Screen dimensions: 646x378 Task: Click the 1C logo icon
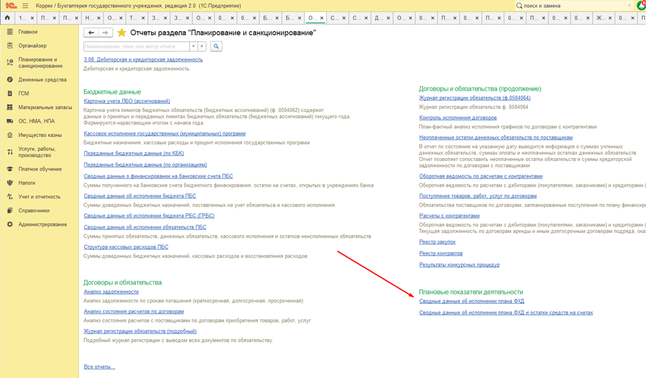[x=11, y=6]
